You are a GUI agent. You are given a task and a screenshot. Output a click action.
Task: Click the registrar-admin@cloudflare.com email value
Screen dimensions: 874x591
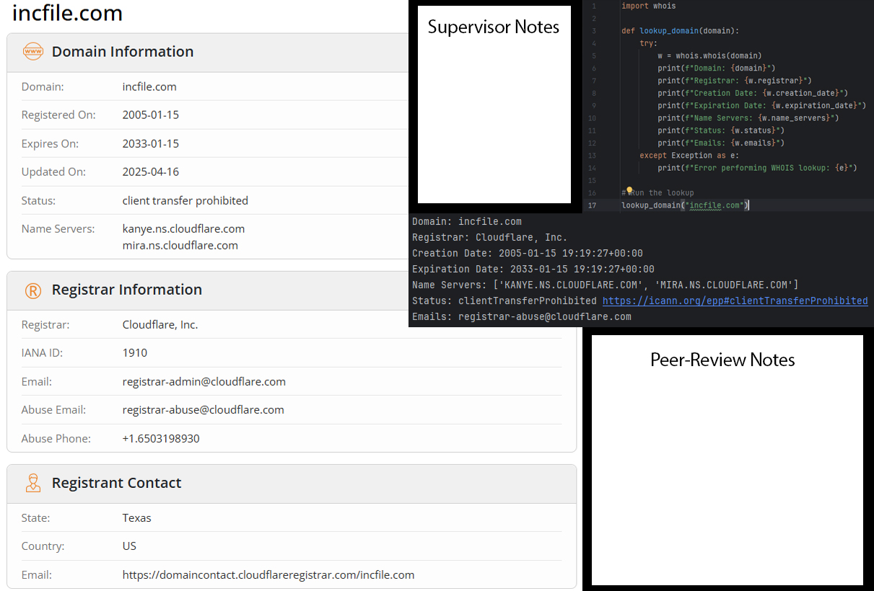pos(204,381)
